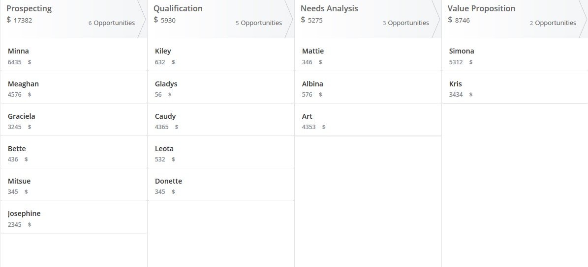Viewport: 588px width, 267px height.
Task: Select the Meaghan opportunity card
Action: click(74, 88)
